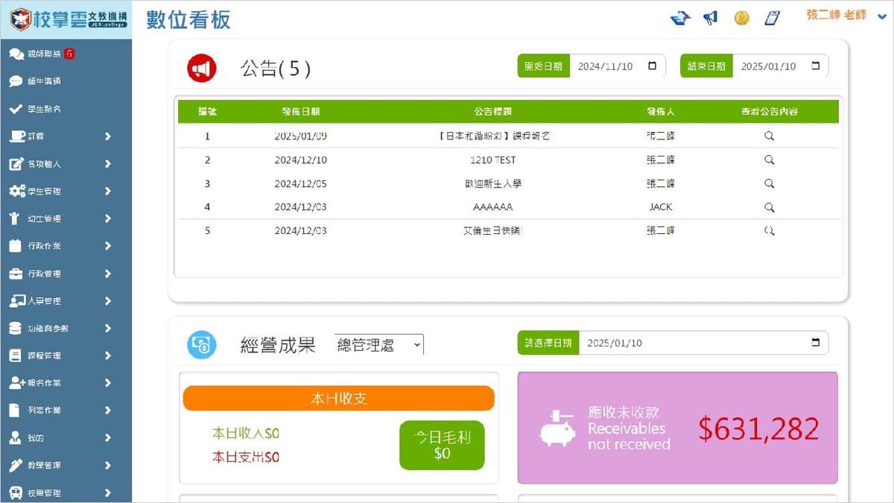894x503 pixels.
Task: Click the 校掌雲 shield logo
Action: pos(20,19)
